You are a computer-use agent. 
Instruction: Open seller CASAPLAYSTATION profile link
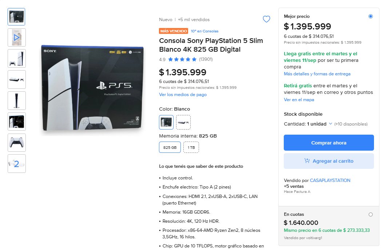tap(330, 180)
